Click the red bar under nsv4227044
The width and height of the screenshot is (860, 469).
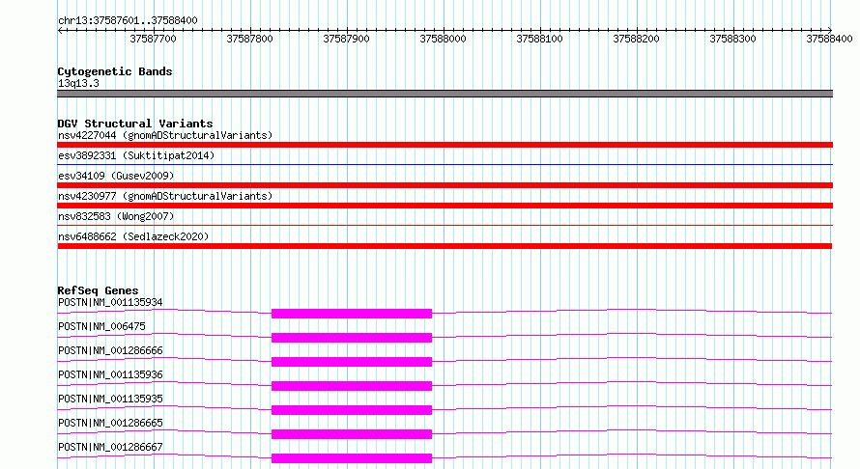point(444,145)
